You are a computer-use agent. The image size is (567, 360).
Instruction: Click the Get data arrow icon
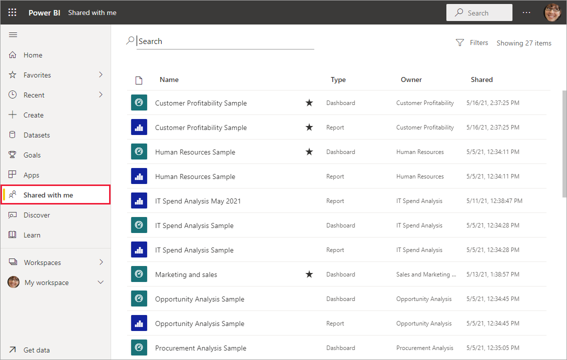(x=13, y=349)
